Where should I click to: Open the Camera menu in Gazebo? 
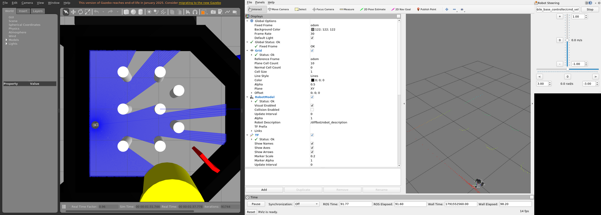click(27, 3)
